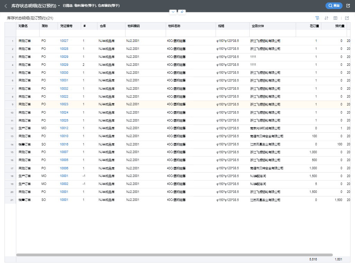Select row number 9
Image resolution: width=355 pixels, height=266 pixels.
click(x=10, y=105)
